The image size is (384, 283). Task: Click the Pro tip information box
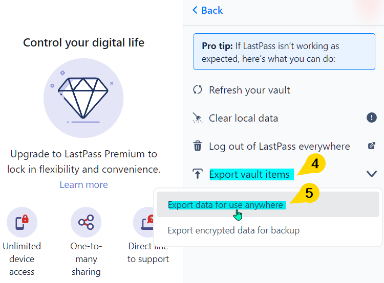click(284, 52)
